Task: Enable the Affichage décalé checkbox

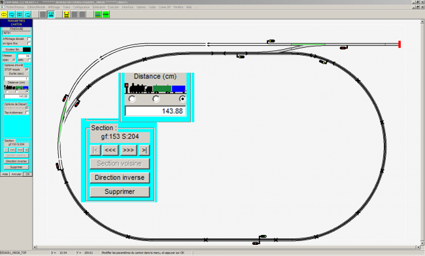Action: point(29,39)
